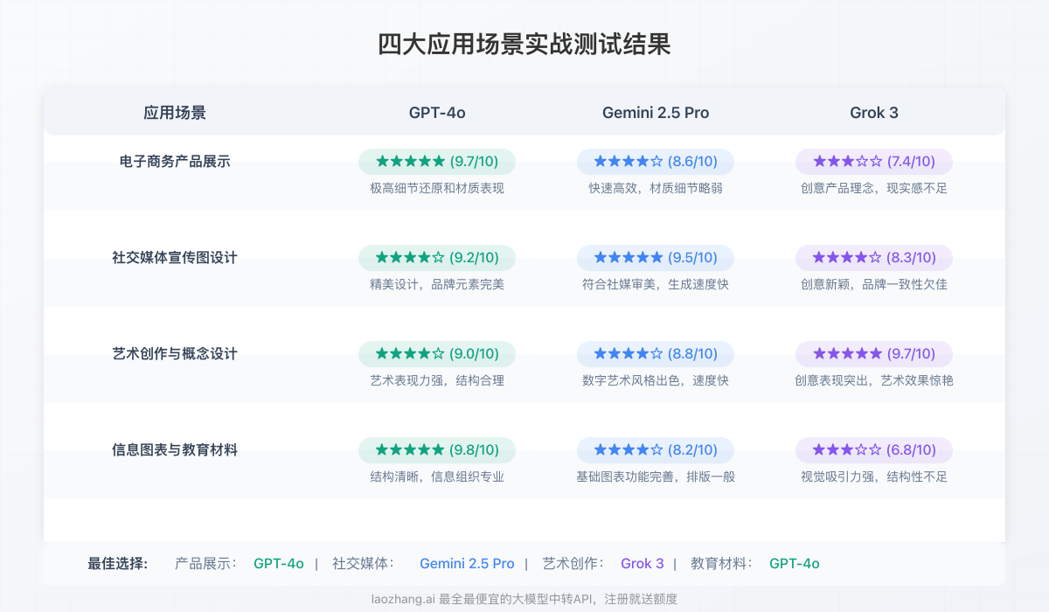Viewport: 1049px width, 612px height.
Task: Click the 艺术创作 label in the summary
Action: (573, 563)
